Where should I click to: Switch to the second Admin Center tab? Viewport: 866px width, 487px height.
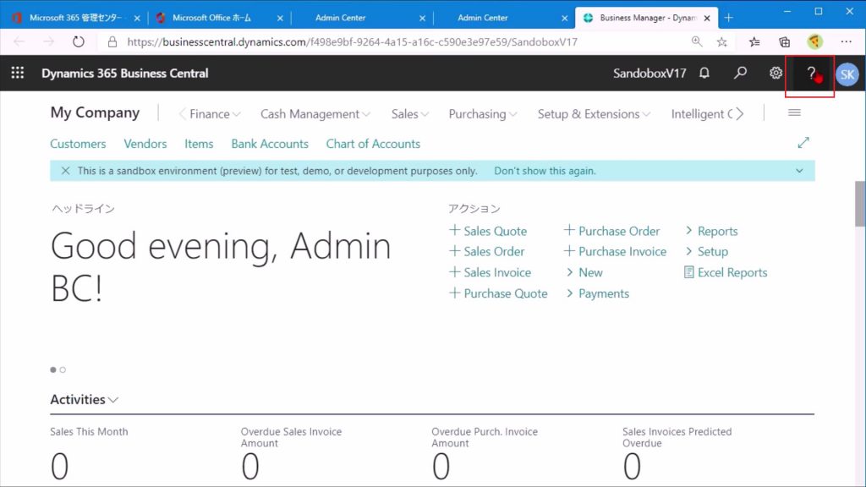pos(482,18)
